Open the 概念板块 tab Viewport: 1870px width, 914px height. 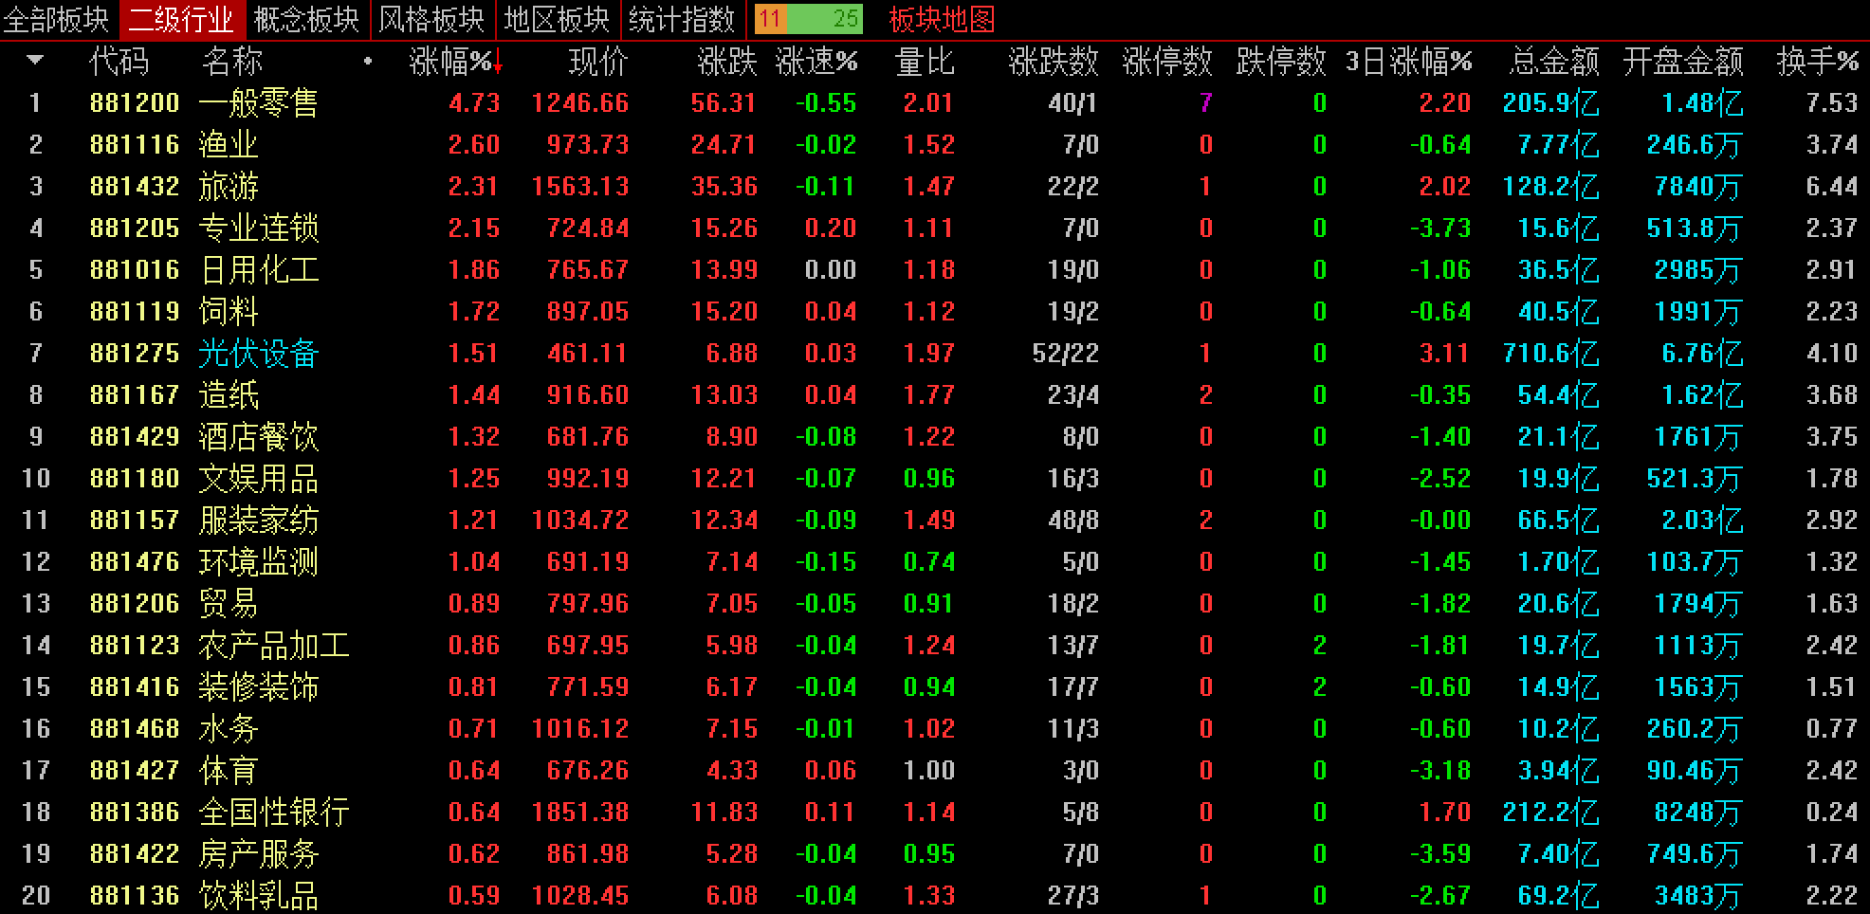point(306,19)
